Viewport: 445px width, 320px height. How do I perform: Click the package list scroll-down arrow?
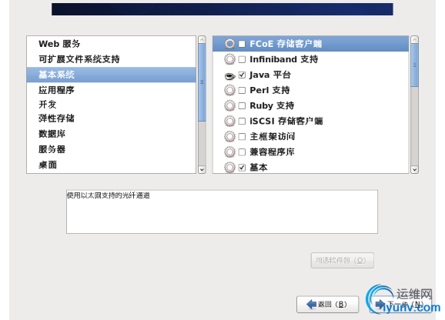[x=414, y=169]
